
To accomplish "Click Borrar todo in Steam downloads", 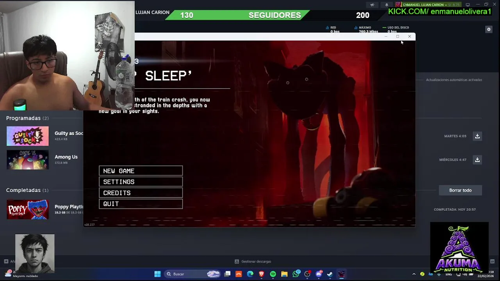I will click(x=460, y=190).
